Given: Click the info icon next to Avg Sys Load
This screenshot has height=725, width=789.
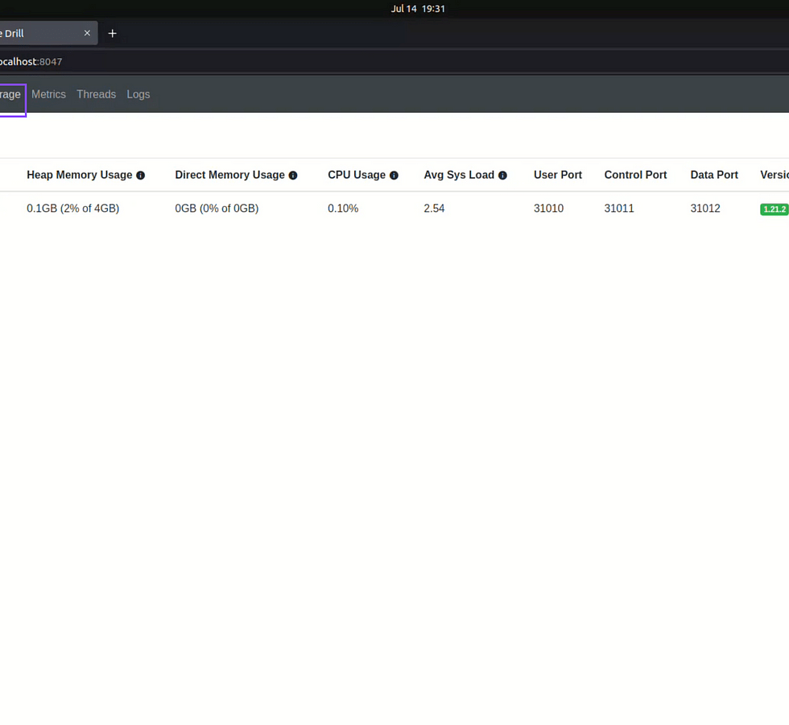Looking at the screenshot, I should click(502, 176).
